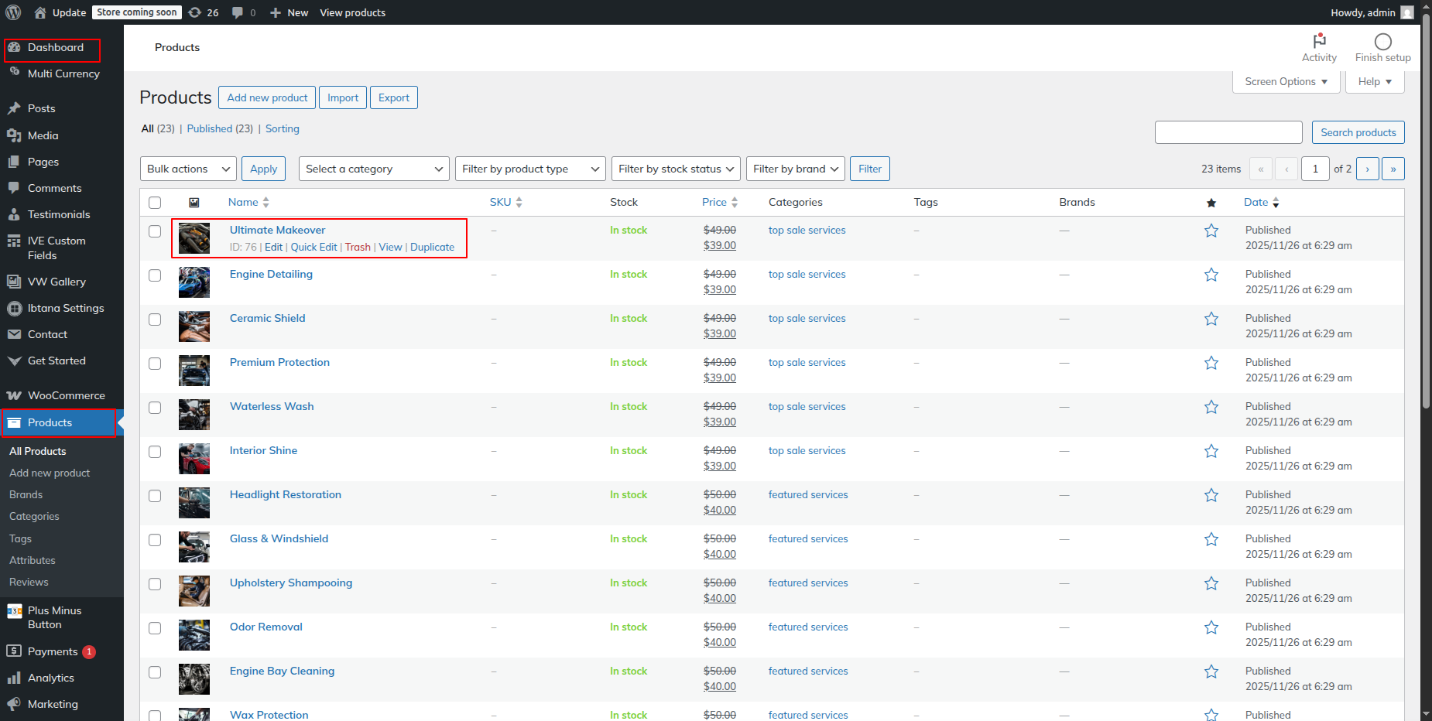
Task: Click the Add new product button
Action: (267, 97)
